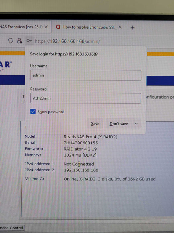The image size is (174, 233).
Task: Click the IPv4 address 2 value 192.168.168.168
Action: (81, 170)
